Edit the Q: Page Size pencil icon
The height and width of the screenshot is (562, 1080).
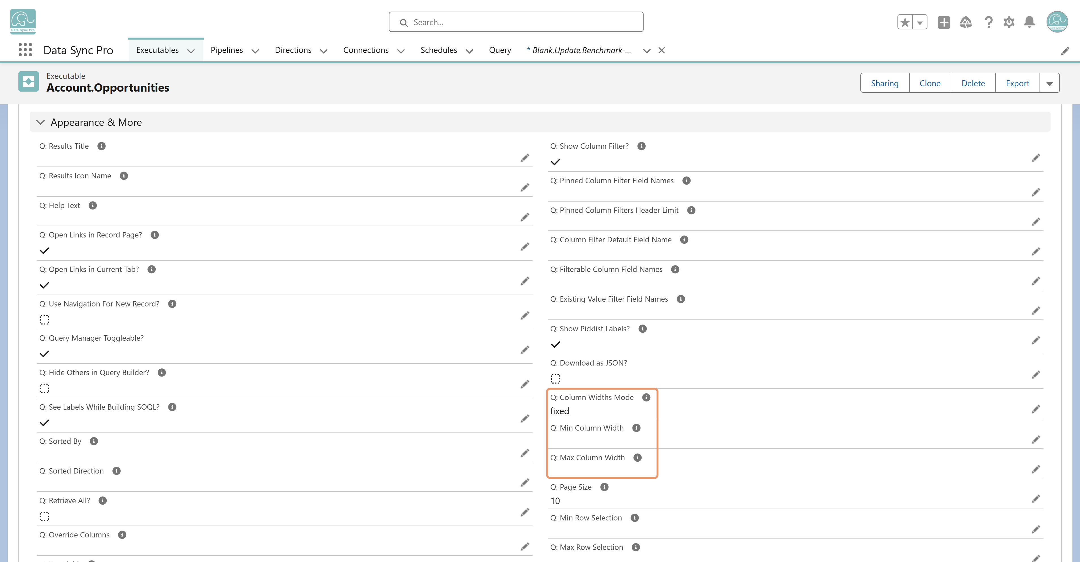click(x=1036, y=499)
